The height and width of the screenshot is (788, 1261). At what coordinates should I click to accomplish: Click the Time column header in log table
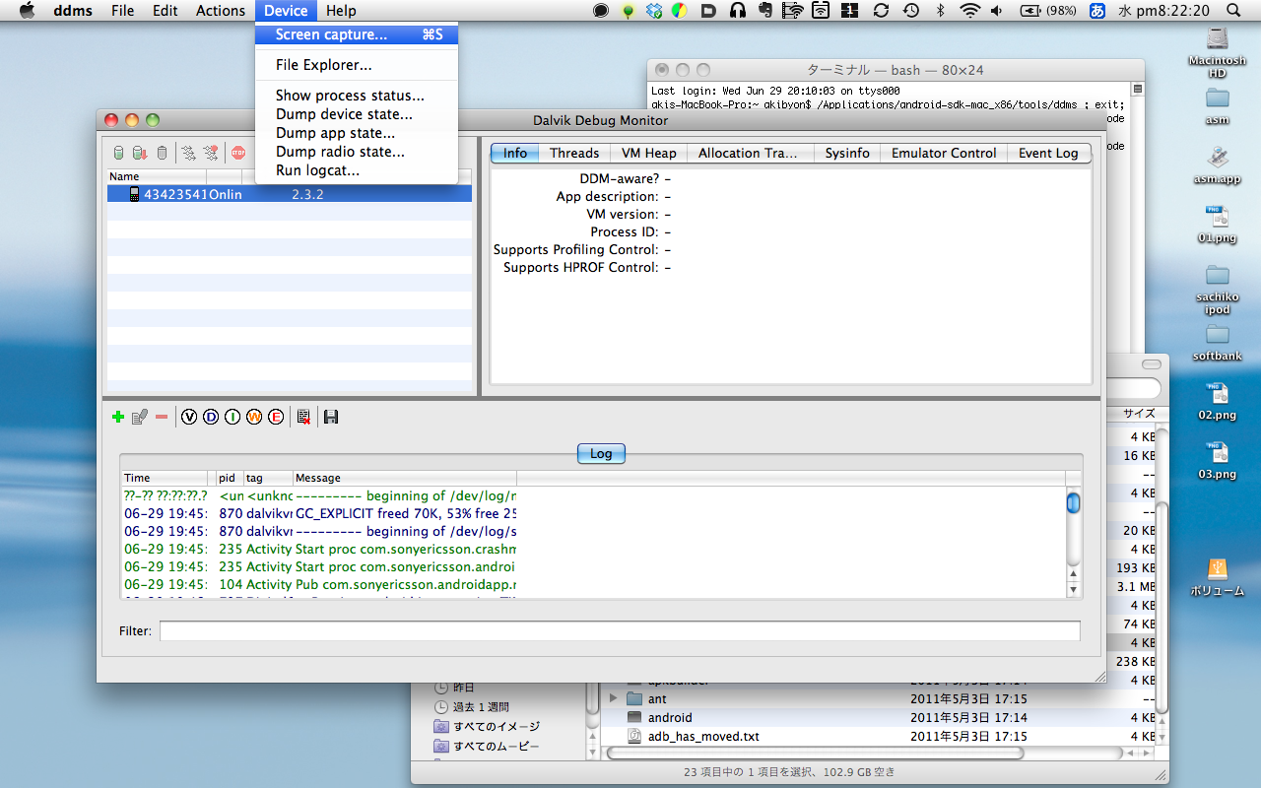pyautogui.click(x=164, y=478)
